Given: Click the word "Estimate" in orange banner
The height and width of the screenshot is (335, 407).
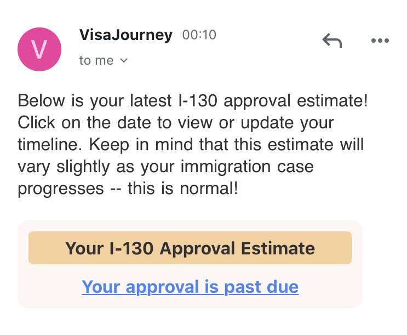Looking at the screenshot, I should point(278,248).
